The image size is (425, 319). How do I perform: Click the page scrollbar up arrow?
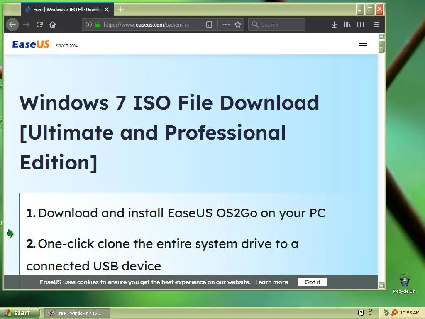[x=381, y=37]
